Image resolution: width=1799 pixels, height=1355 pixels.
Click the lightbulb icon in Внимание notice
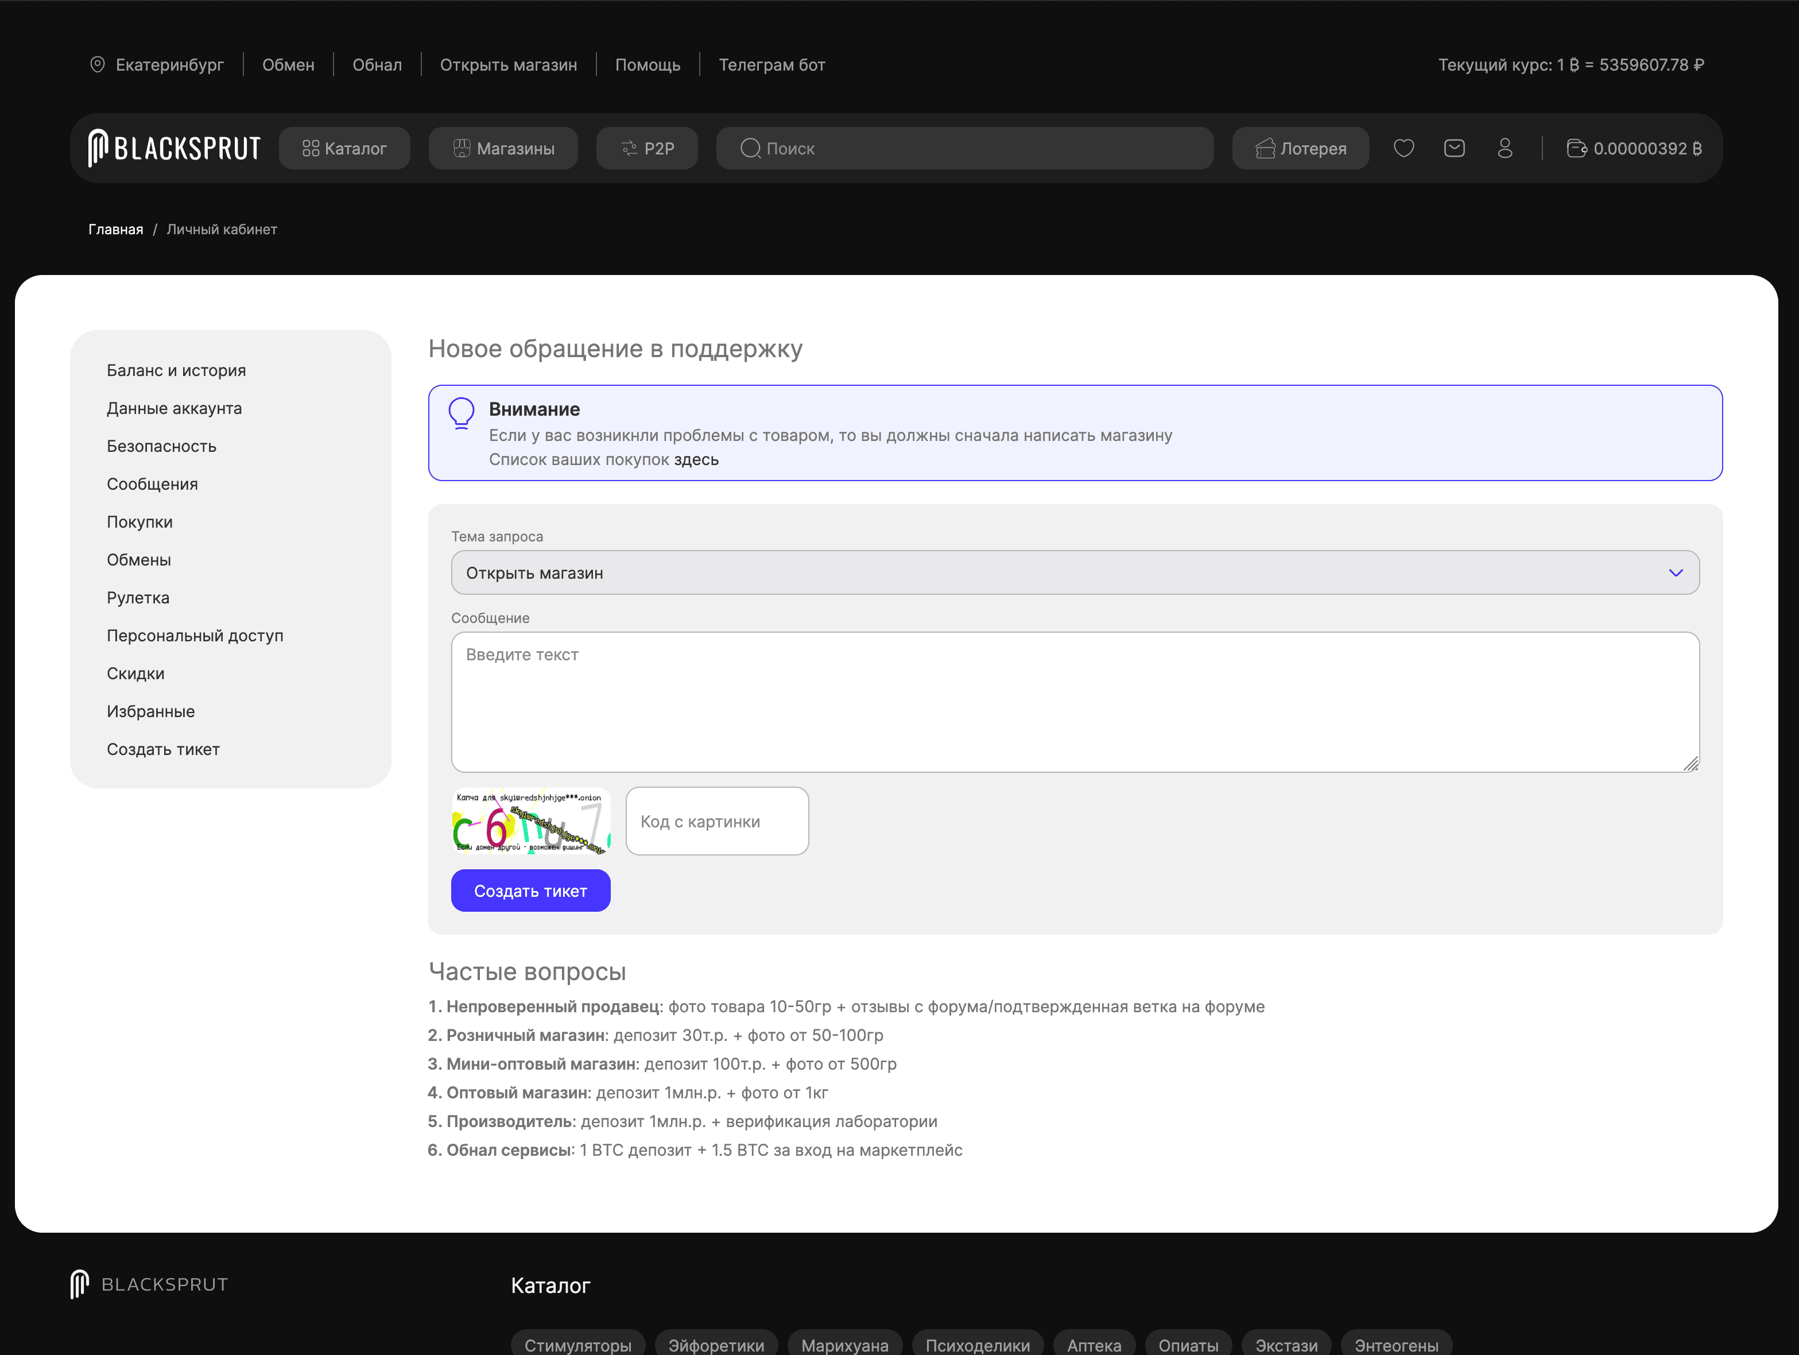coord(461,413)
